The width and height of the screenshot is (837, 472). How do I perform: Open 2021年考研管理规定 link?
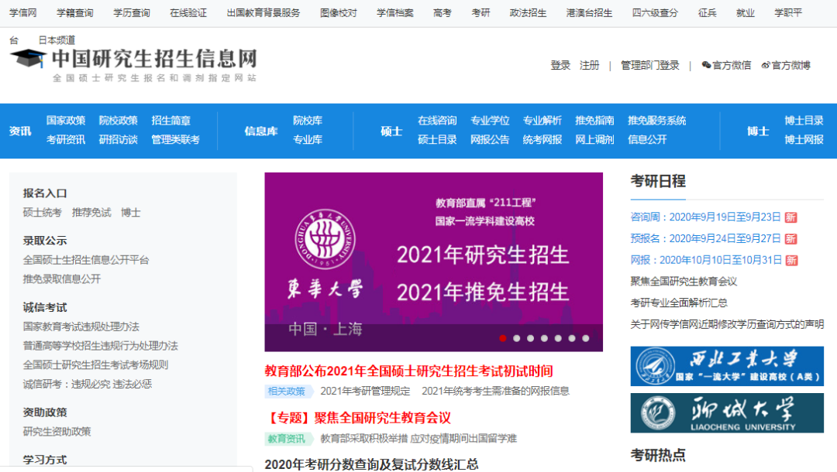pos(365,391)
